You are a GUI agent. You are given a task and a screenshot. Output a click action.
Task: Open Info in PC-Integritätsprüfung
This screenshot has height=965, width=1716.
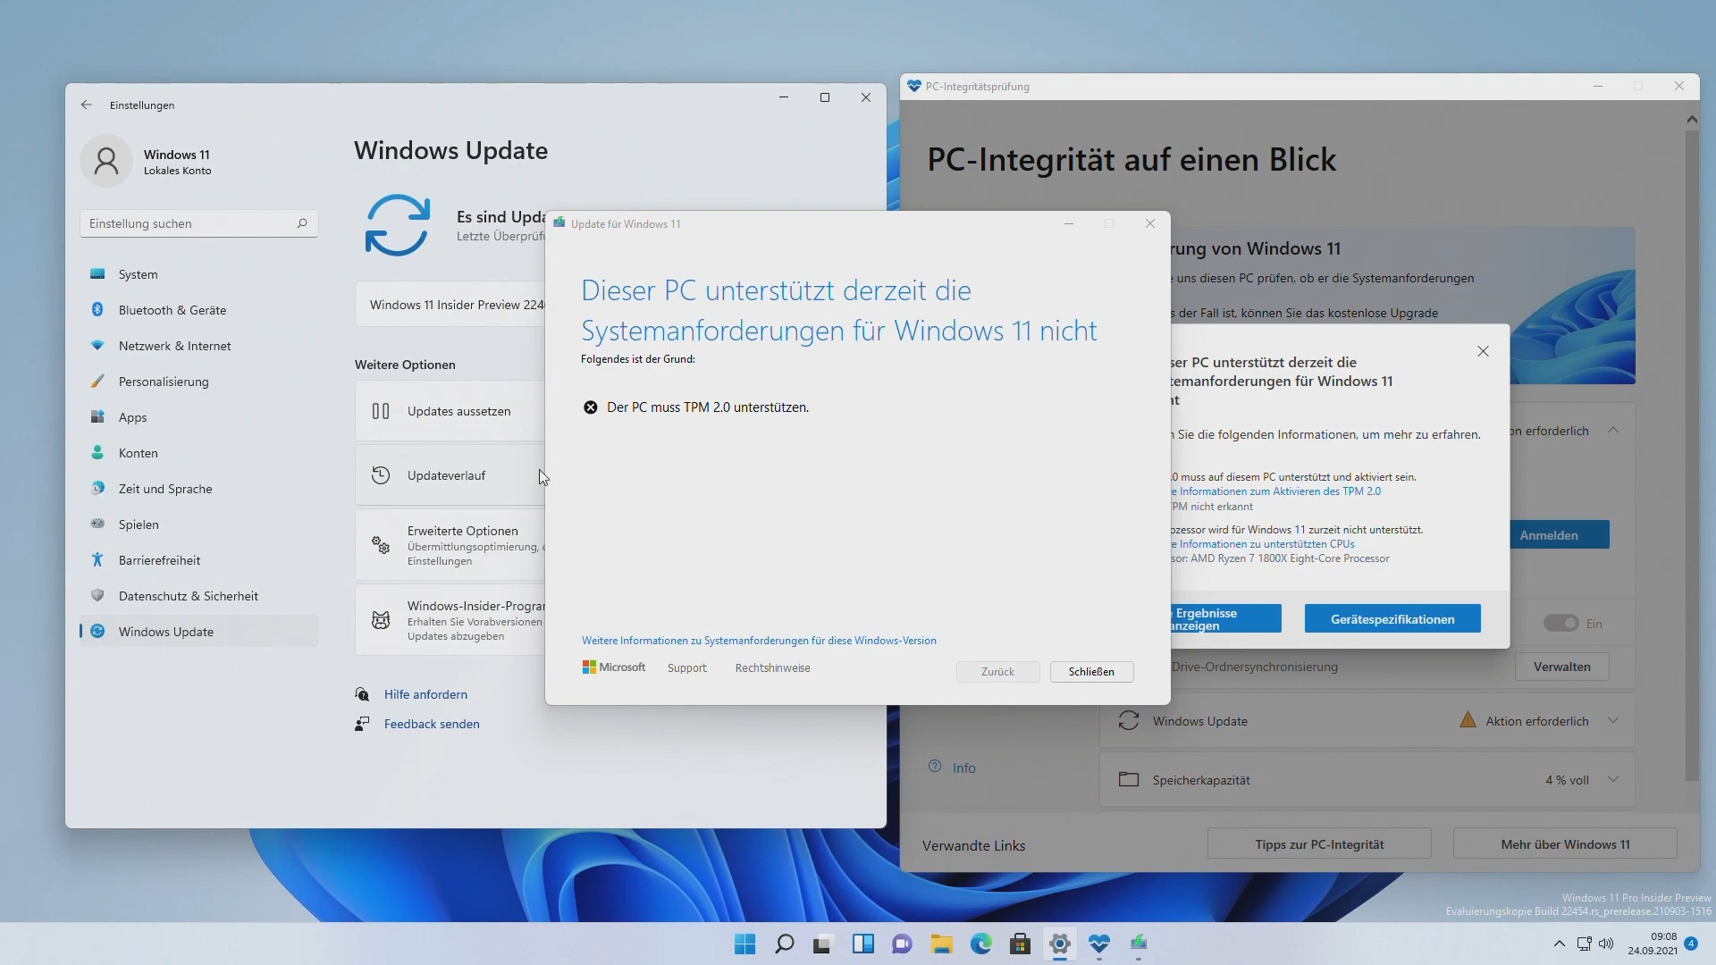(x=952, y=768)
